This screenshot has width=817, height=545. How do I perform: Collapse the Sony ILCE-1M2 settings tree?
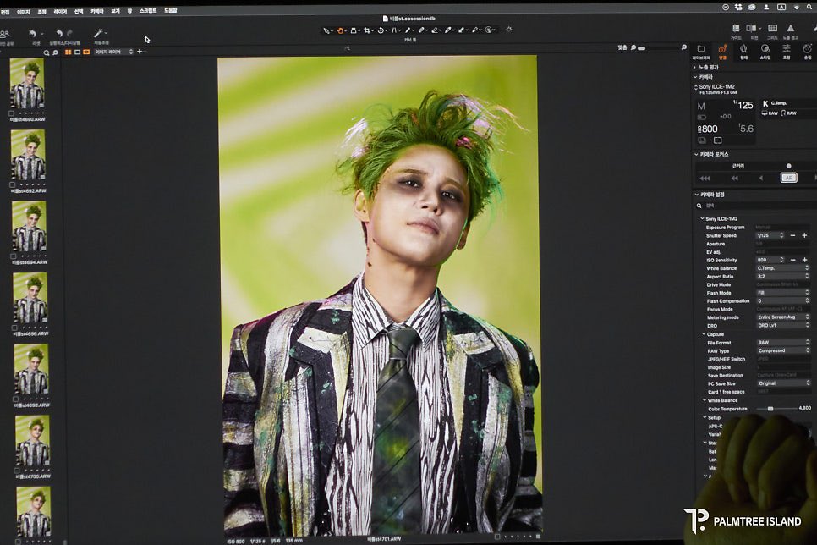702,218
